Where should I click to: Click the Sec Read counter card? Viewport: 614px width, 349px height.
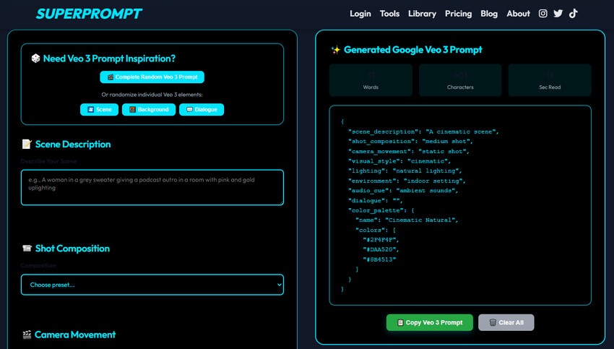coord(550,80)
